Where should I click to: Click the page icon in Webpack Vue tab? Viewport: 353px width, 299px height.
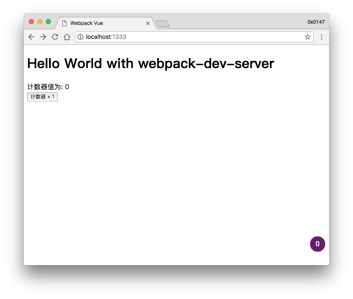coord(64,23)
